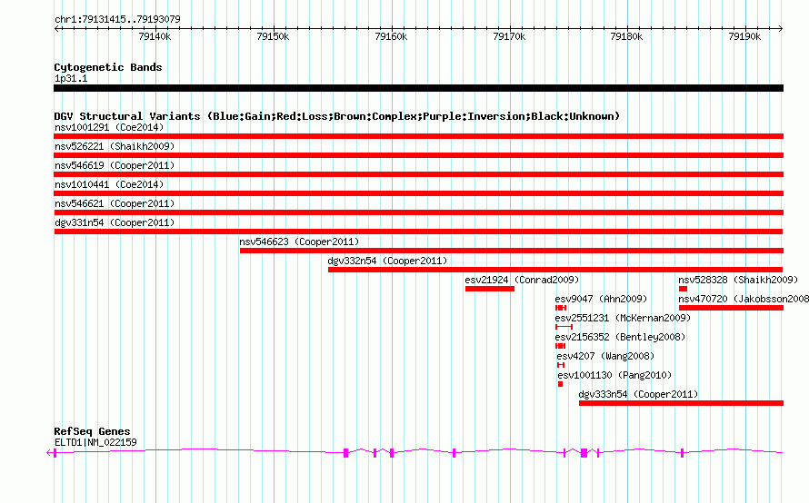Click the dgv332n54 (Cooper2011) variant label
This screenshot has height=503, width=809.
[x=387, y=261]
